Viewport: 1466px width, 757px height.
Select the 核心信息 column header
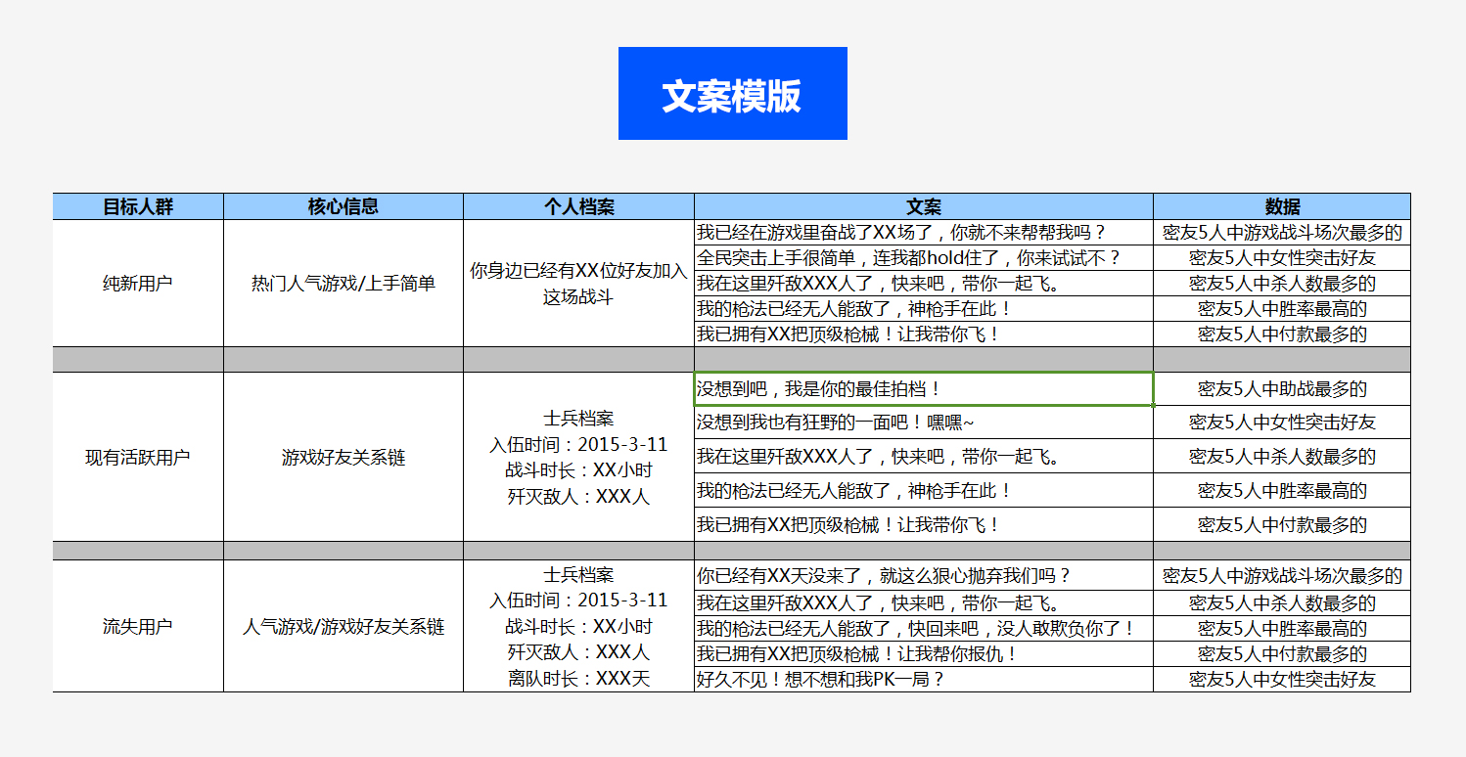[x=343, y=206]
